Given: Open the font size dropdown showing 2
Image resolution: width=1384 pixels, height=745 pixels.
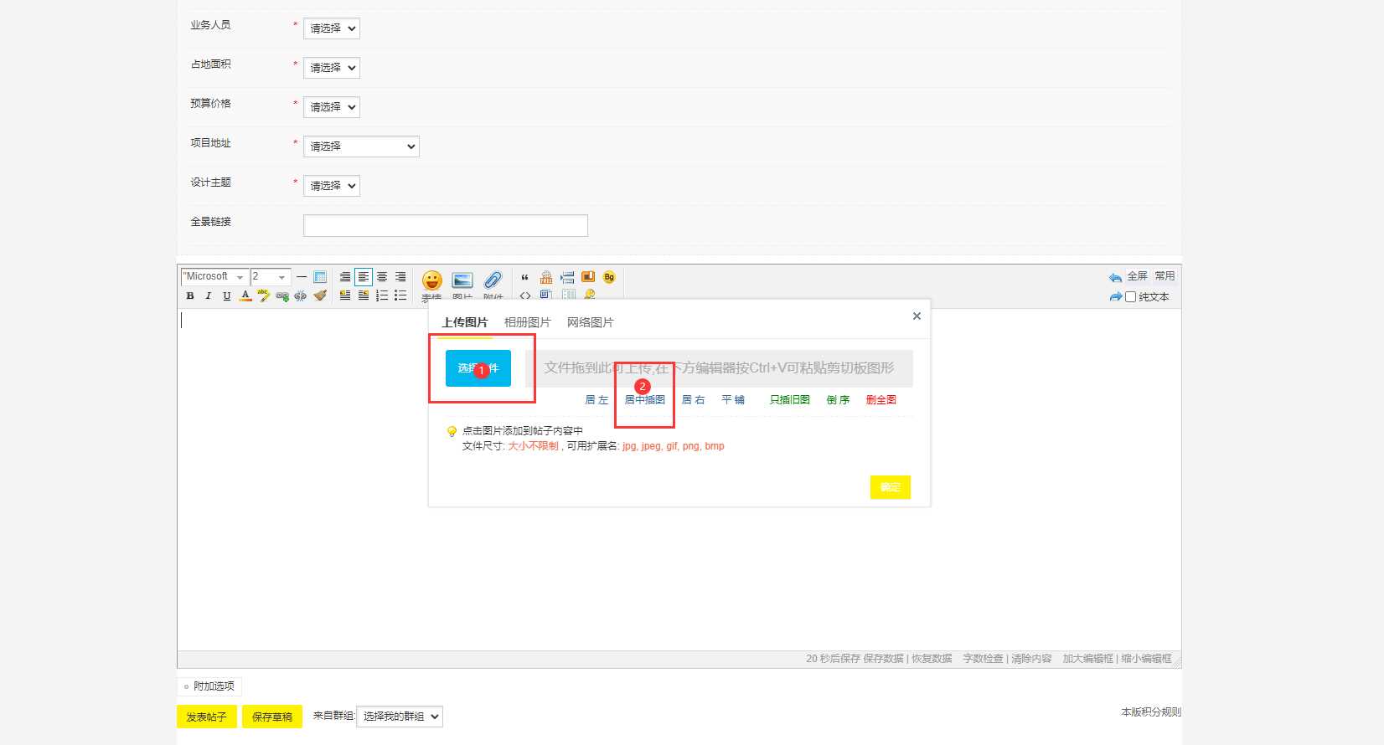Looking at the screenshot, I should [x=270, y=277].
